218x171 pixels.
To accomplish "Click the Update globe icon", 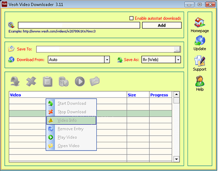I will (x=200, y=40).
